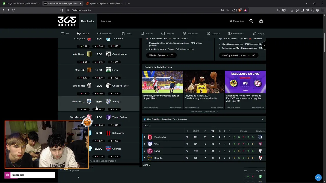Open the translate page icon in address bar
326x183 pixels.
(x=228, y=10)
